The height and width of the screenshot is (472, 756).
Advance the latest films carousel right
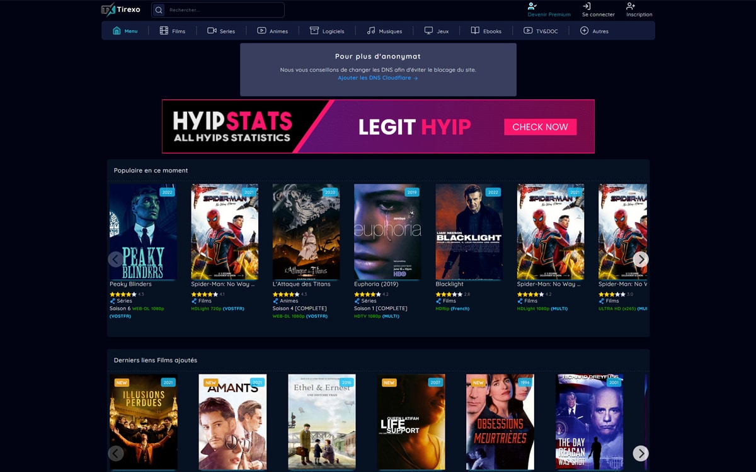[x=640, y=453]
